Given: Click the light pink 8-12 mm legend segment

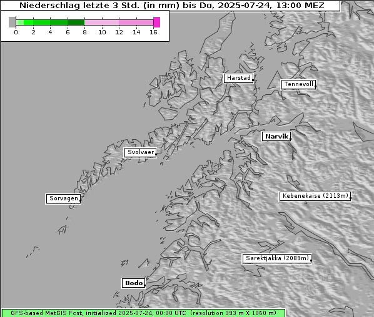Looking at the screenshot, I should point(101,22).
